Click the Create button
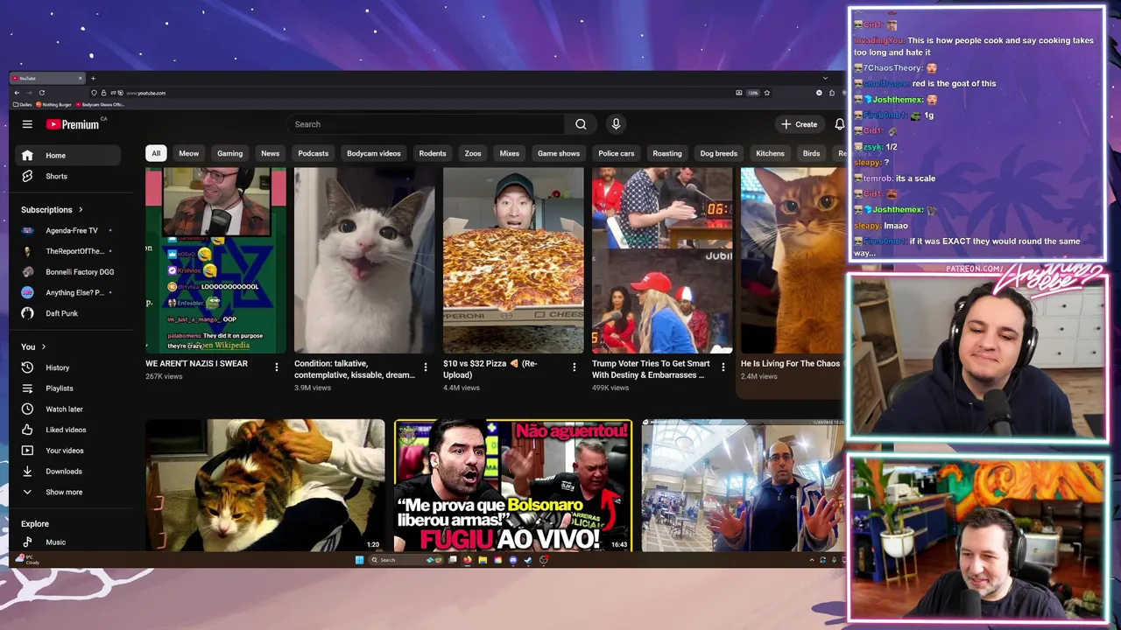The image size is (1121, 630). coord(800,124)
